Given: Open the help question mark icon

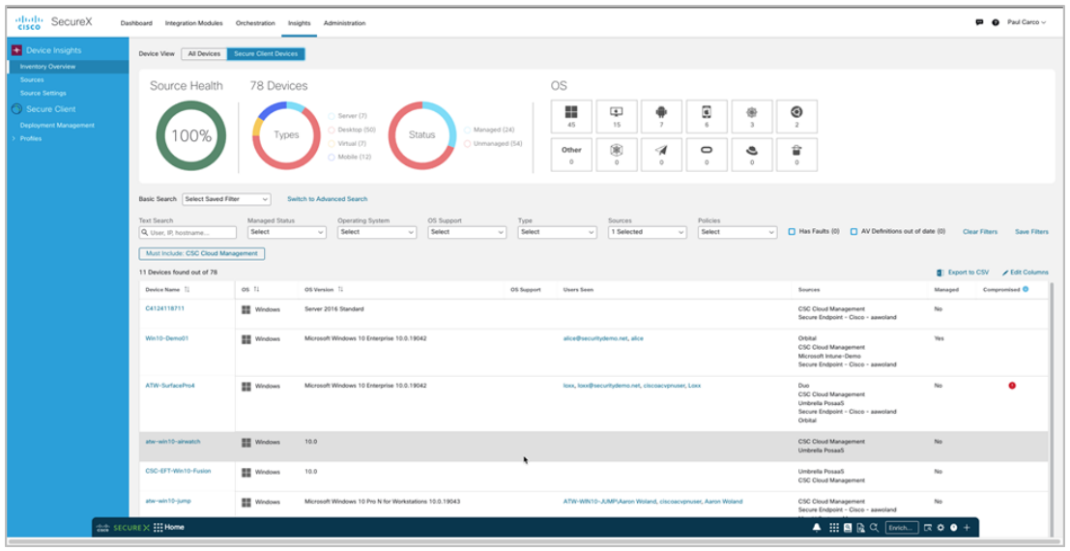Looking at the screenshot, I should (996, 22).
